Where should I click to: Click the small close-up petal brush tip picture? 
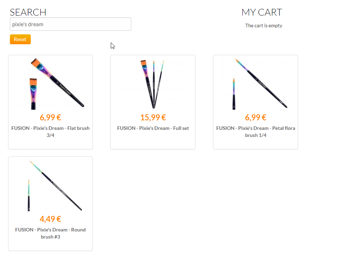click(234, 93)
